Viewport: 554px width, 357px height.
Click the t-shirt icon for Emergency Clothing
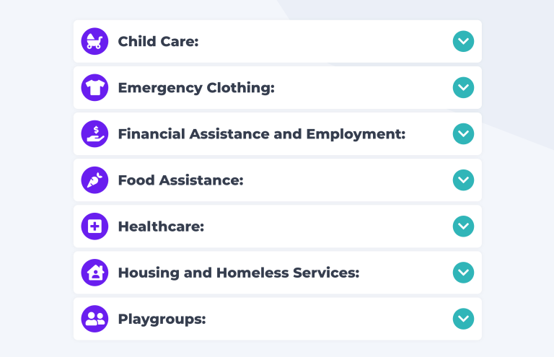coord(94,87)
